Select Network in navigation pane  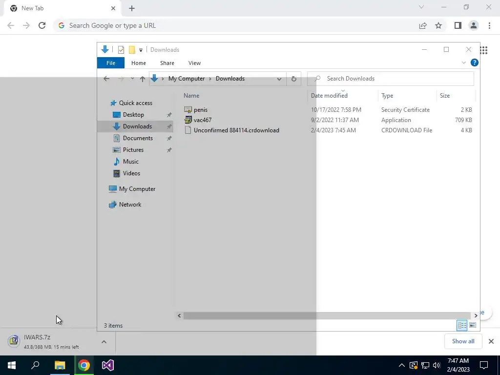point(130,205)
